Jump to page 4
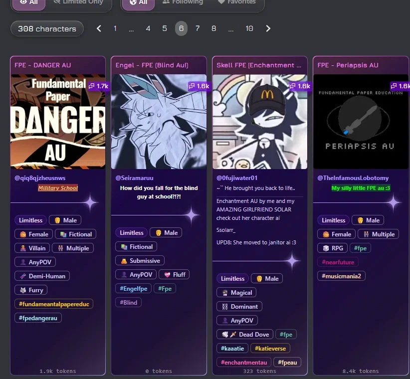The image size is (410, 379). pos(148,28)
